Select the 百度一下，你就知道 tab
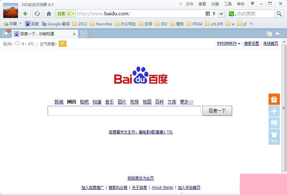 pos(45,34)
